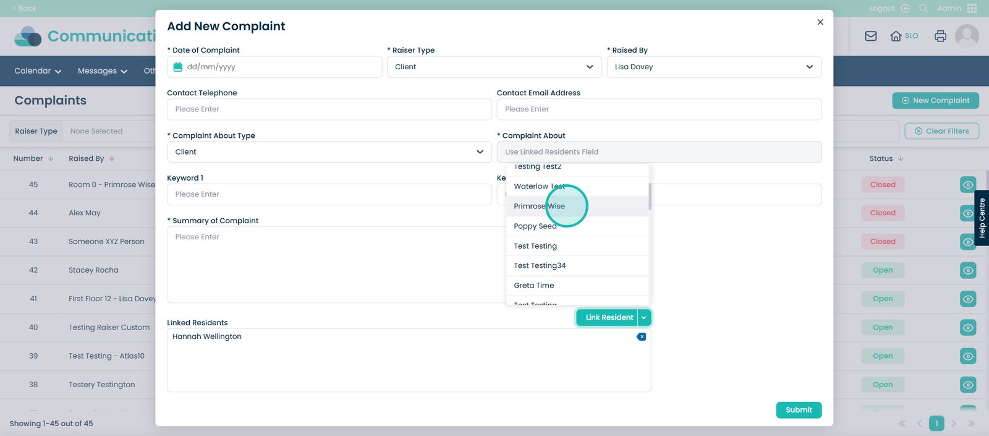Image resolution: width=989 pixels, height=436 pixels.
Task: Click the mail envelope icon in header
Action: point(870,36)
